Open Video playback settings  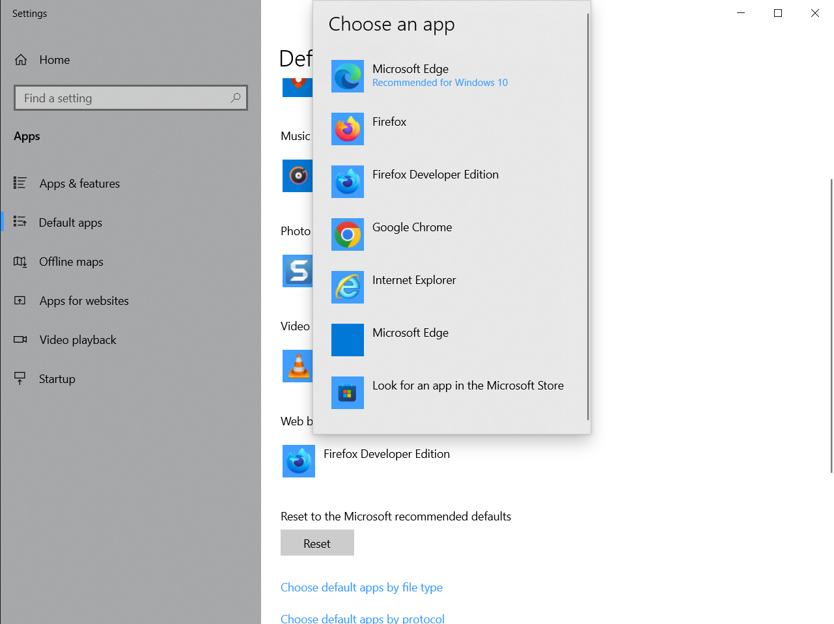click(x=77, y=340)
